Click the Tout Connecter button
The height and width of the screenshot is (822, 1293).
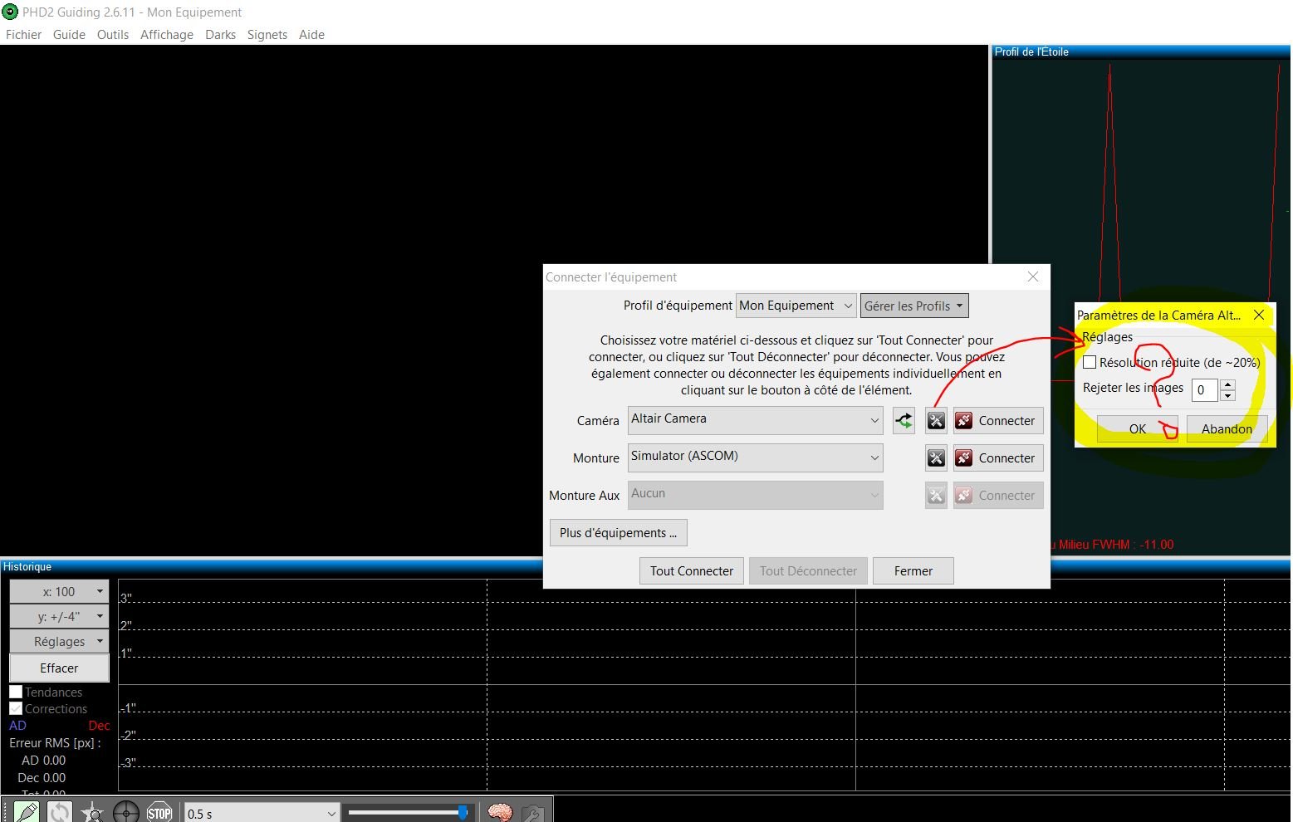coord(691,571)
